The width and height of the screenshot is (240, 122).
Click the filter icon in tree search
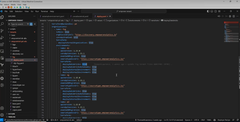pyautogui.click(x=28, y=24)
